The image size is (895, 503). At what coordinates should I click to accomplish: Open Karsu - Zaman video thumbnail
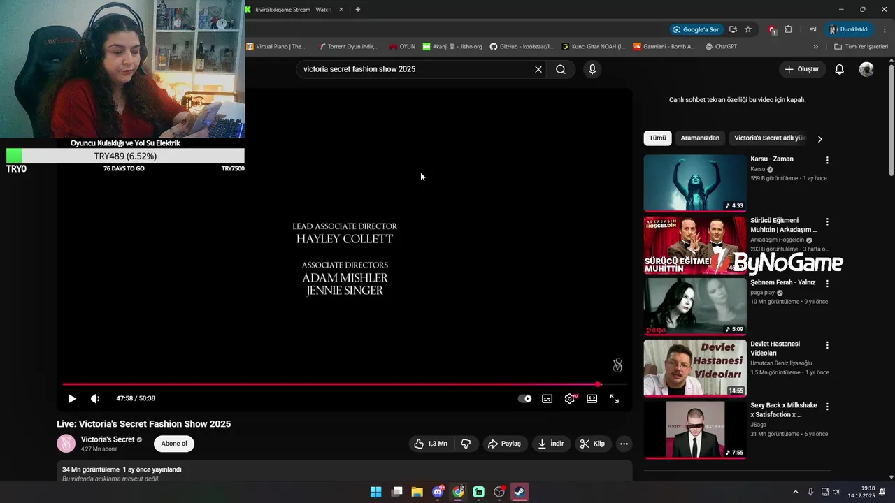tap(695, 183)
